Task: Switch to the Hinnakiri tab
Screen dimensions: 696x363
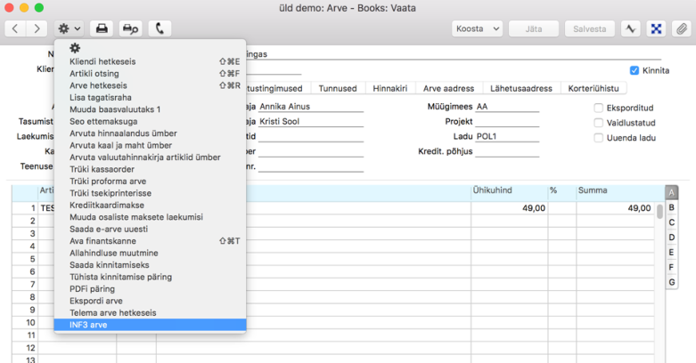Action: pos(389,88)
